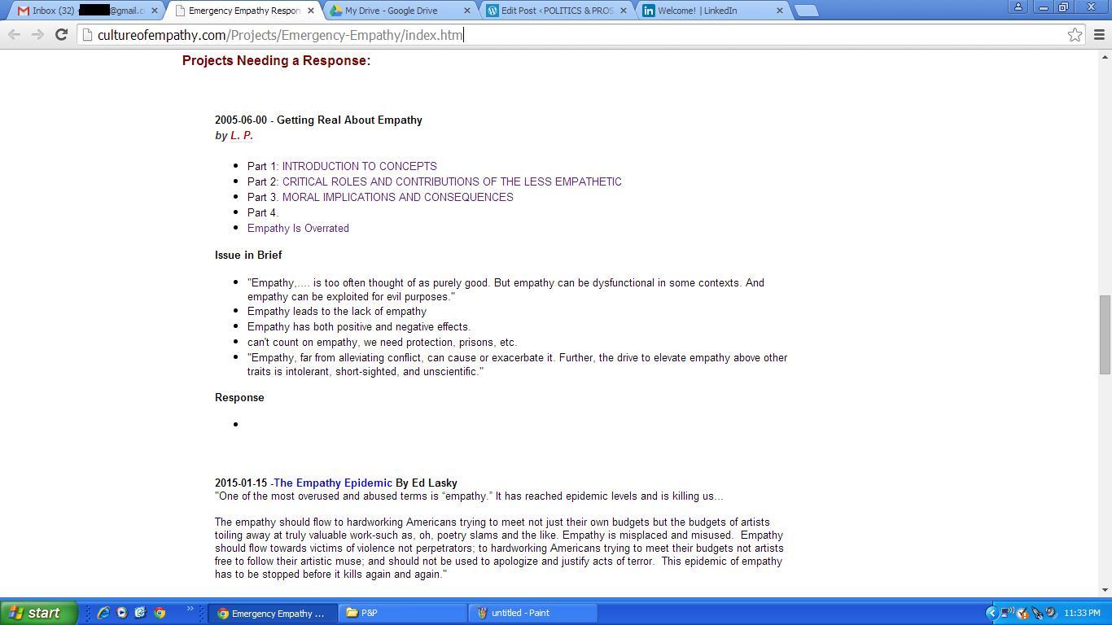1112x625 pixels.
Task: Click the browser back arrow
Action: coord(14,34)
